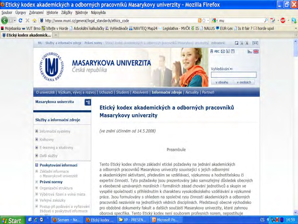Open the Soubor menu
298x224 pixels.
tap(7, 12)
